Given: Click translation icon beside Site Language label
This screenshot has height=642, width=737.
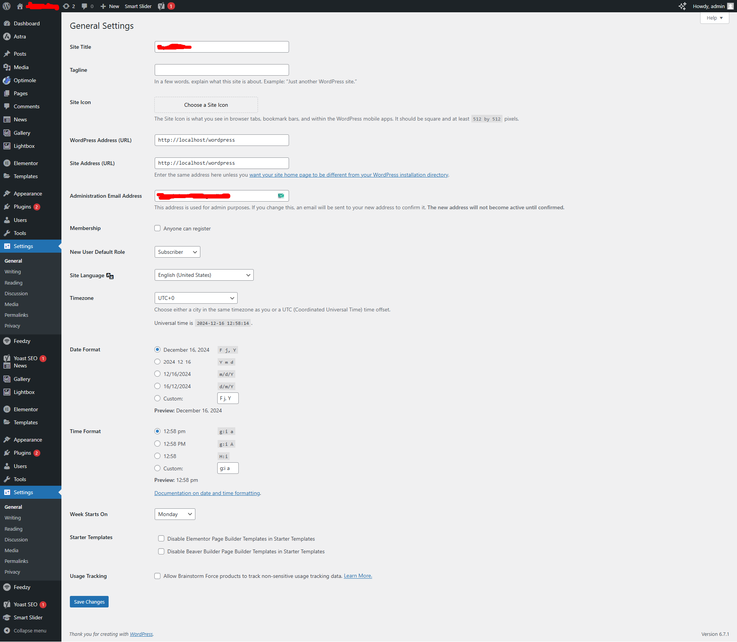Looking at the screenshot, I should coord(110,276).
